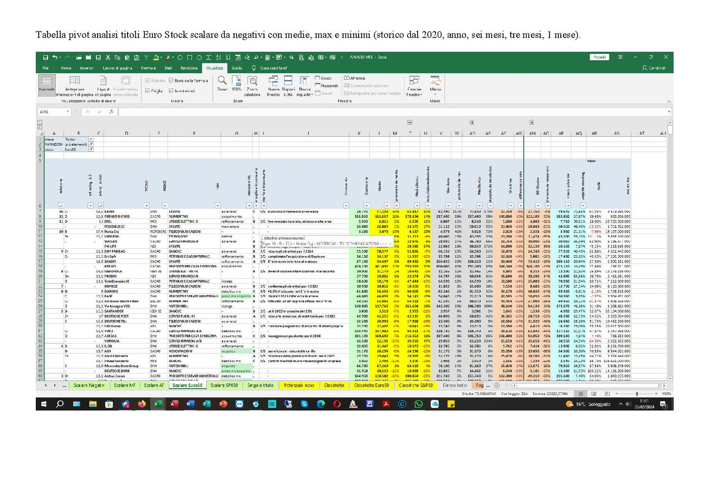Click the zoom-in plus on status bar

(x=656, y=394)
